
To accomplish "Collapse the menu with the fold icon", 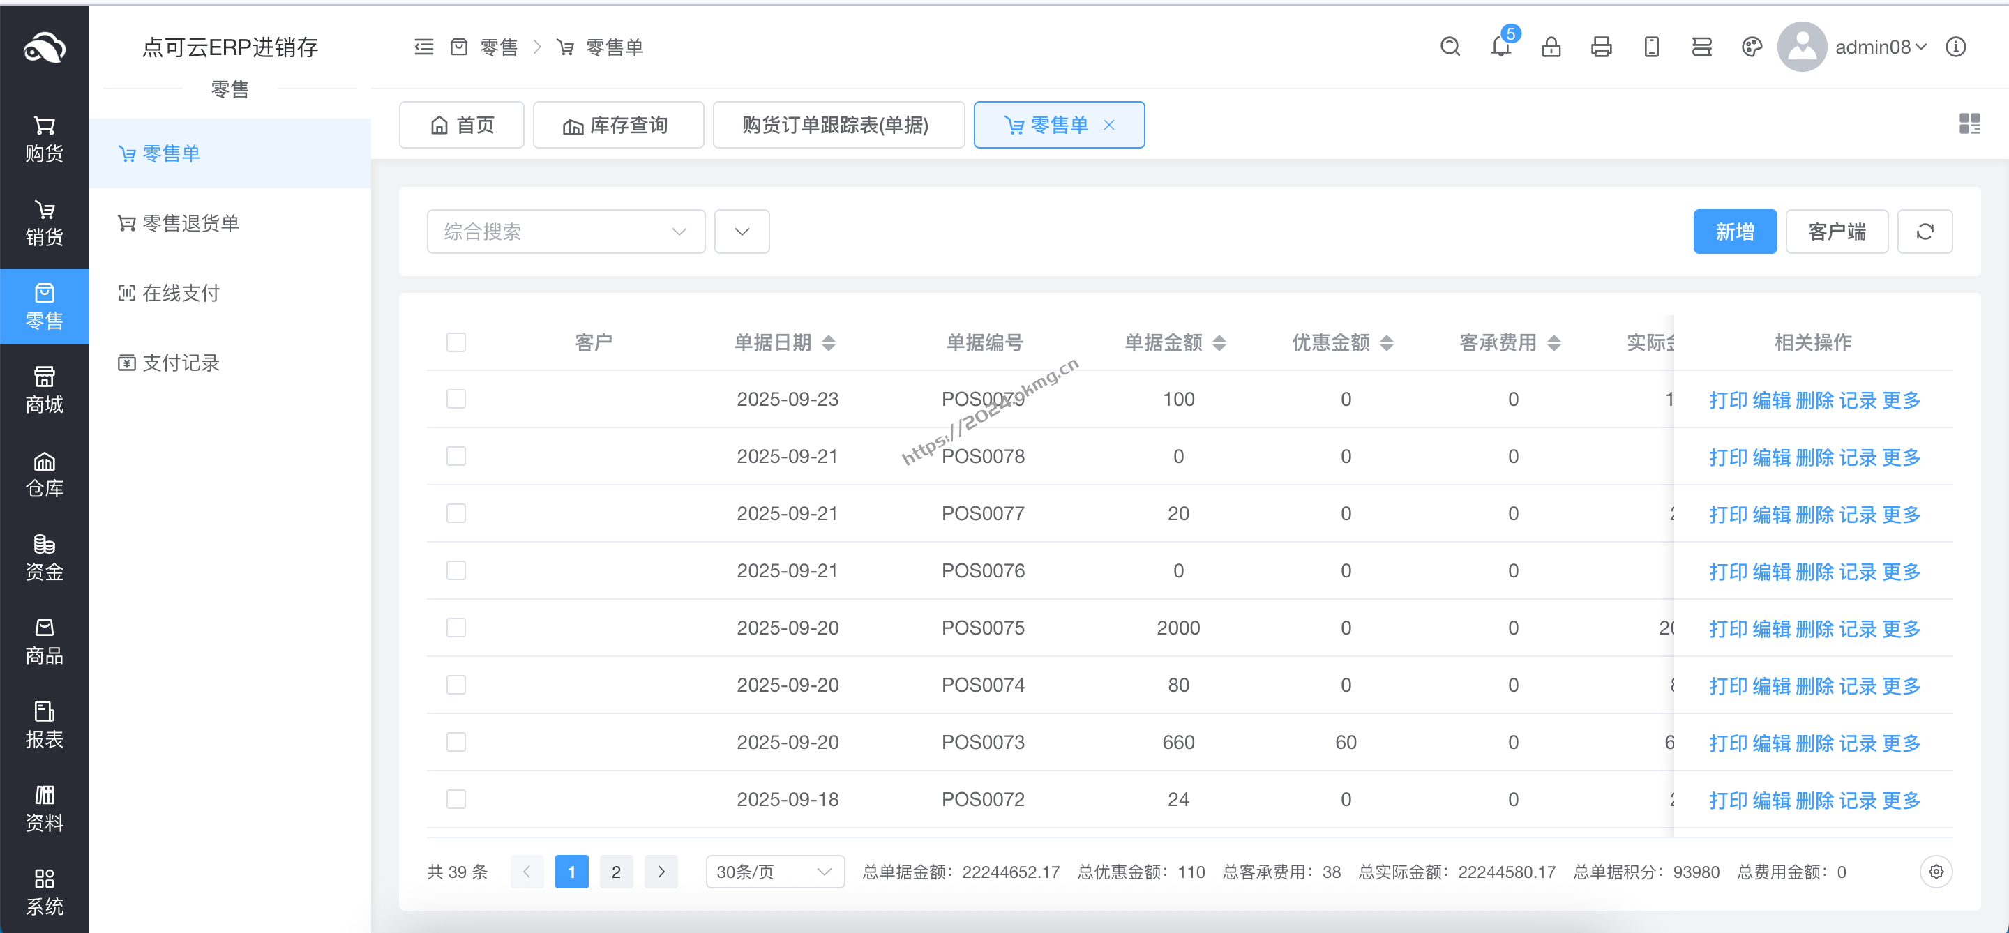I will pyautogui.click(x=423, y=47).
